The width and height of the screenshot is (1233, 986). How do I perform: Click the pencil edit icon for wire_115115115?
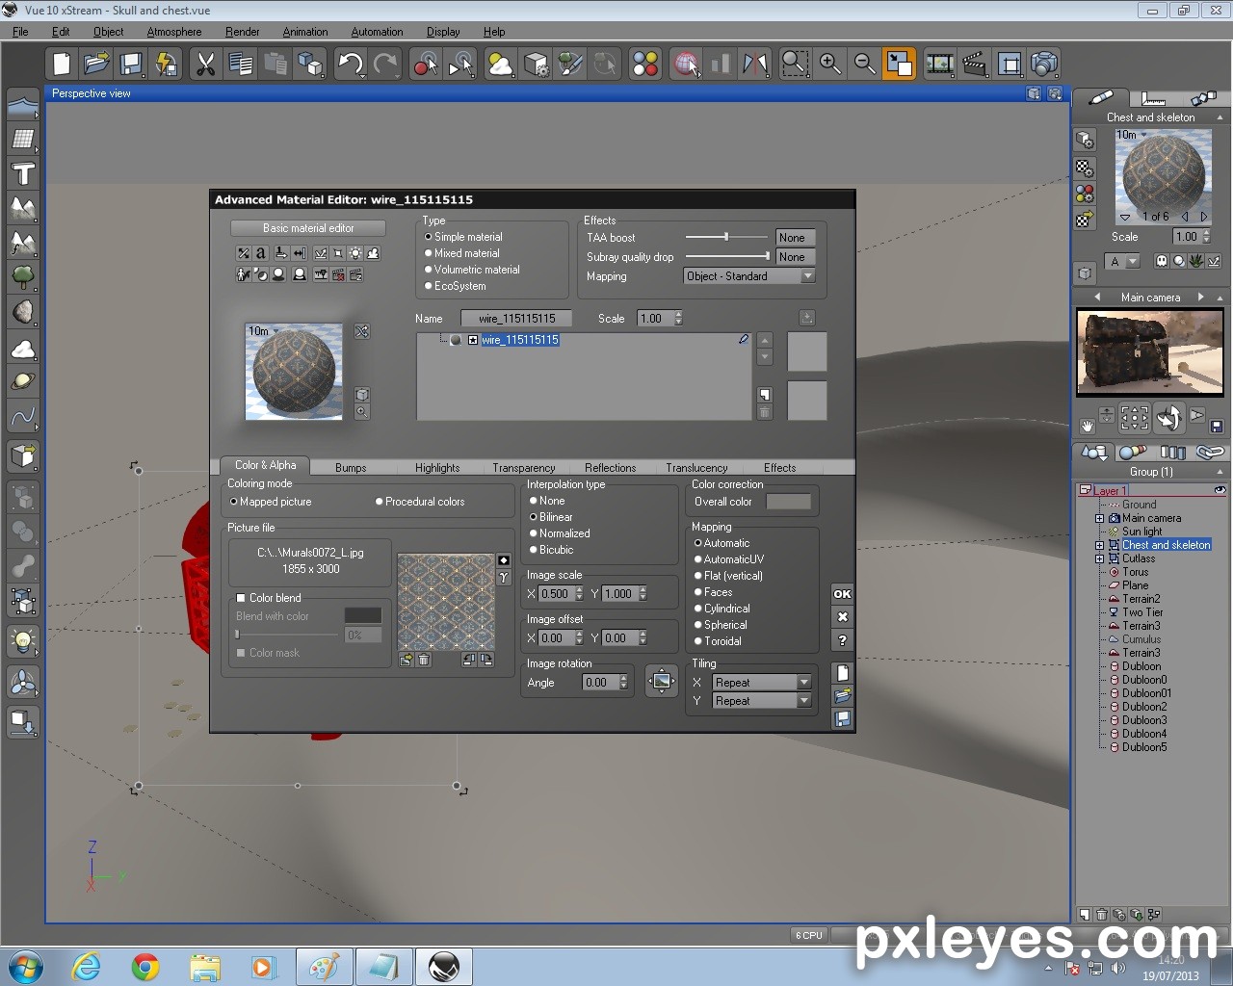coord(744,339)
